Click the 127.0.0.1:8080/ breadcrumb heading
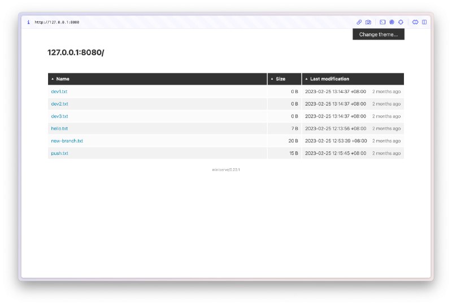Screen dimensions: 452x305 point(76,53)
